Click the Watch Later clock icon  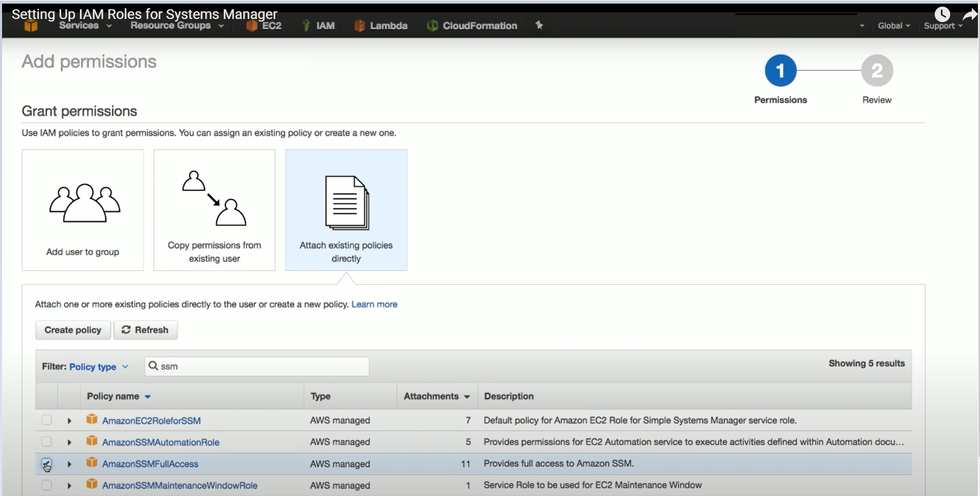click(x=942, y=14)
